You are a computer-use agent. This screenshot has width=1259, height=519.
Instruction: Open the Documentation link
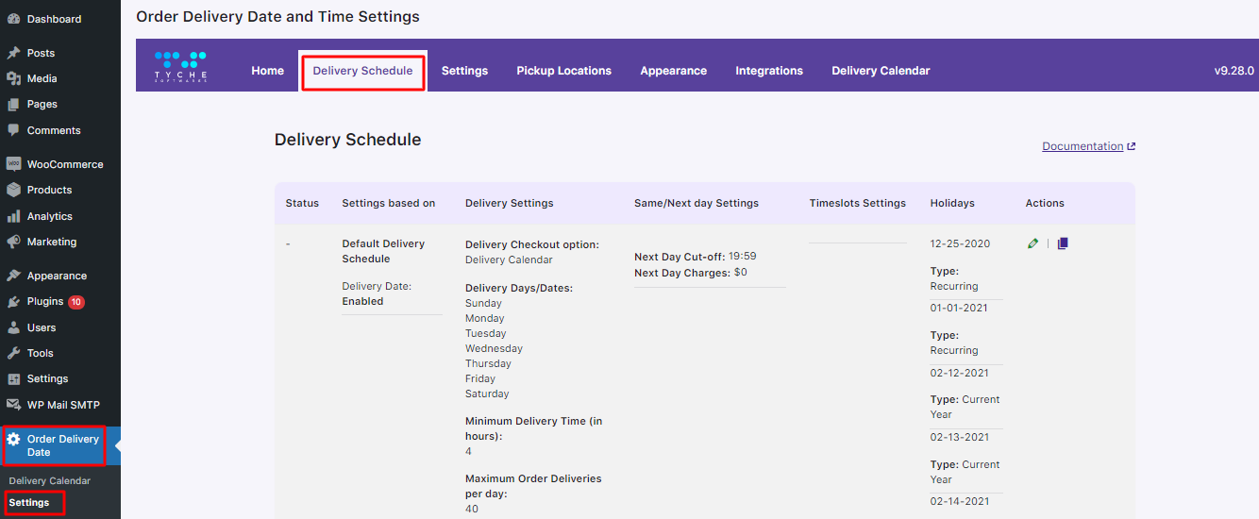coord(1083,146)
